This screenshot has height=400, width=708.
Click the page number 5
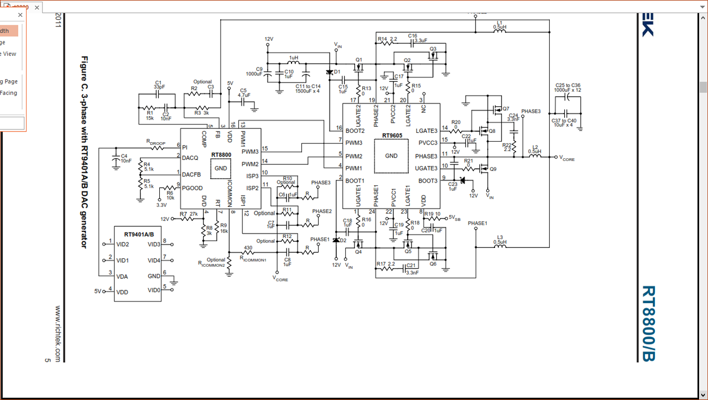(x=48, y=361)
